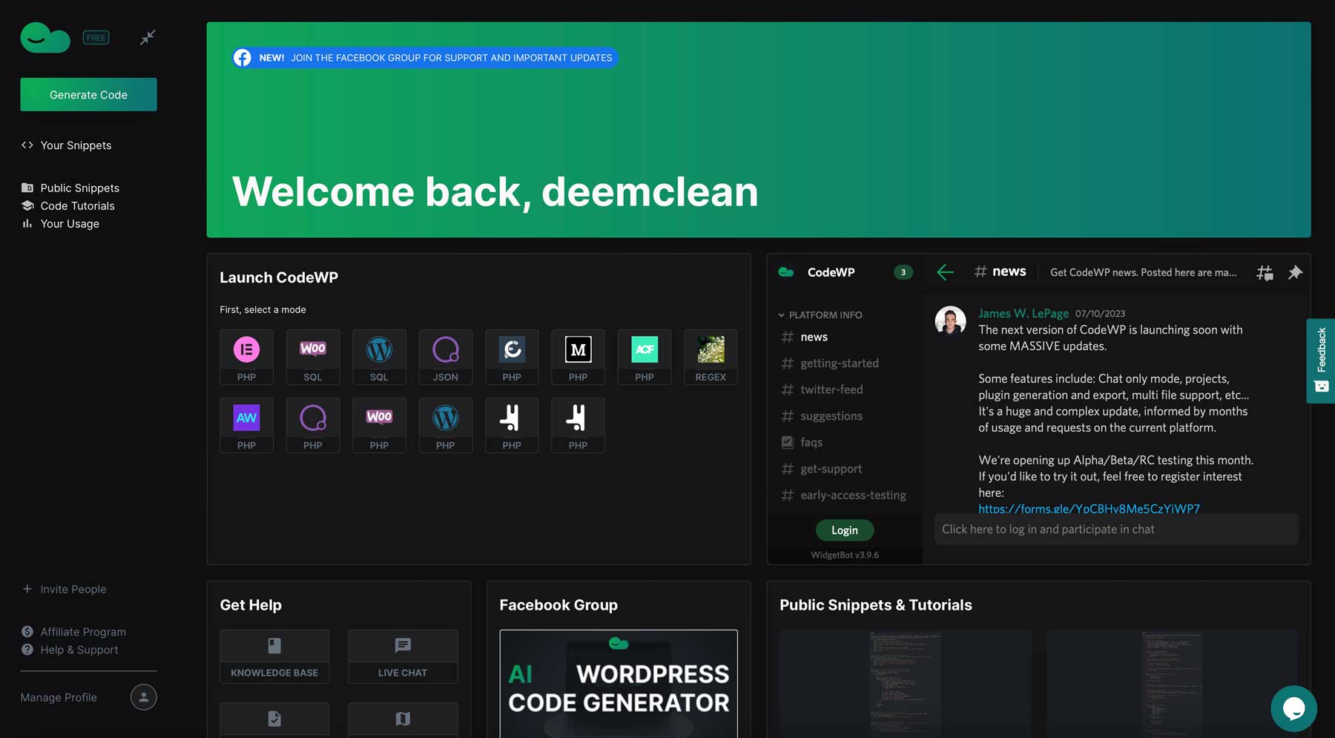Select the Elementor PHP mode

(246, 357)
